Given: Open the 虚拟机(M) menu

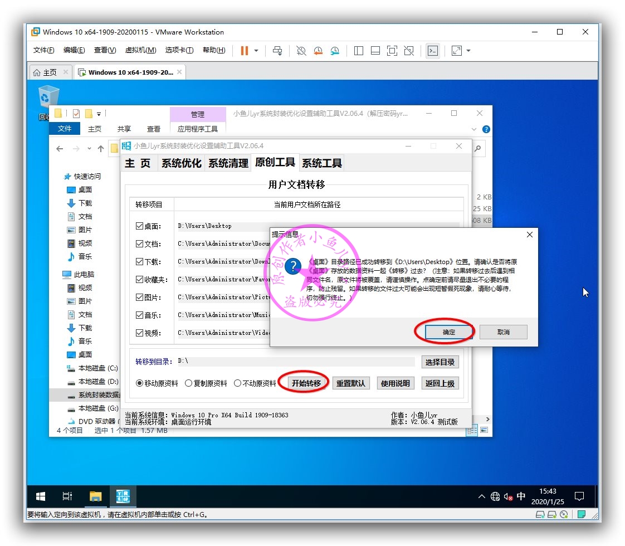Looking at the screenshot, I should point(141,50).
